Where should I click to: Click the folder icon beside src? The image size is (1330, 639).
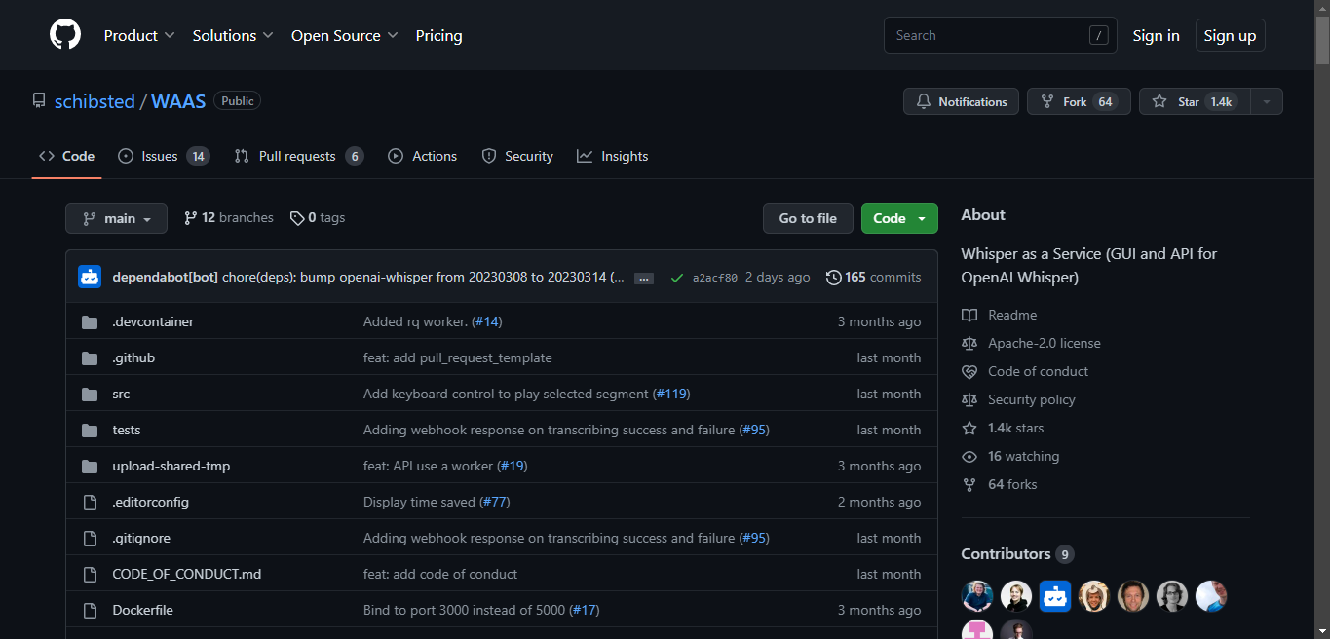(x=91, y=394)
